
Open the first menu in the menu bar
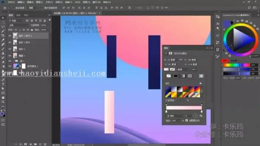[x=11, y=2]
